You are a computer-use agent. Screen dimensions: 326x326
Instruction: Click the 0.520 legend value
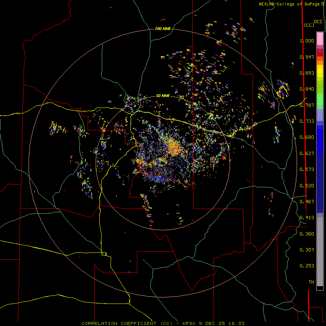(x=307, y=186)
